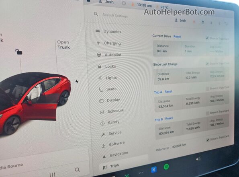The height and width of the screenshot is (177, 239).
Task: Reset Trip B
Action: pyautogui.click(x=169, y=118)
